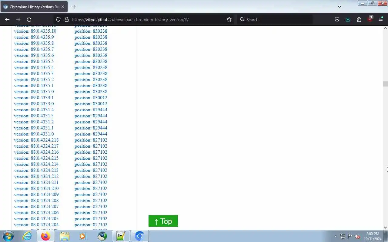The width and height of the screenshot is (388, 242).
Task: Open uBlock Origin extension icon
Action: click(370, 19)
